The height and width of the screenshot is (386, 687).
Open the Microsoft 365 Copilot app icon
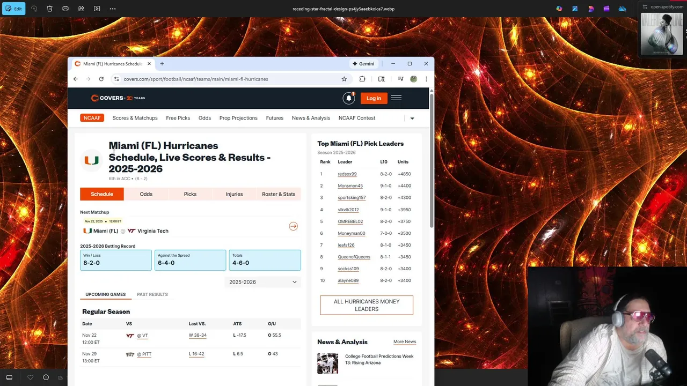[x=559, y=9]
